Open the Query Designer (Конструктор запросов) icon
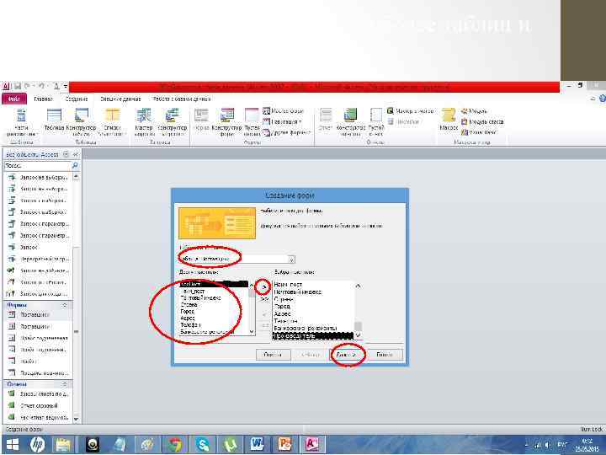This screenshot has width=606, height=455. (x=173, y=122)
